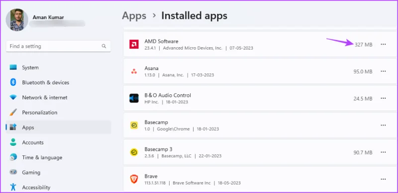Click the Asana app icon
The width and height of the screenshot is (398, 193).
click(x=134, y=71)
